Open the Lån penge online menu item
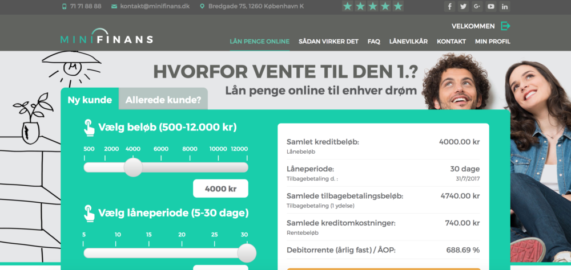This screenshot has height=270, width=571. point(260,42)
